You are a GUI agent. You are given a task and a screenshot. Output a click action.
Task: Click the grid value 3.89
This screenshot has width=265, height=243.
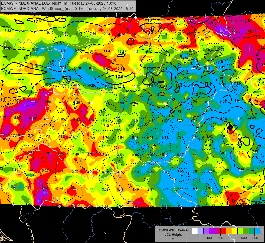tap(15, 170)
